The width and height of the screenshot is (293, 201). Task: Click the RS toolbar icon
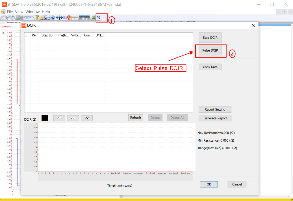click(18, 18)
